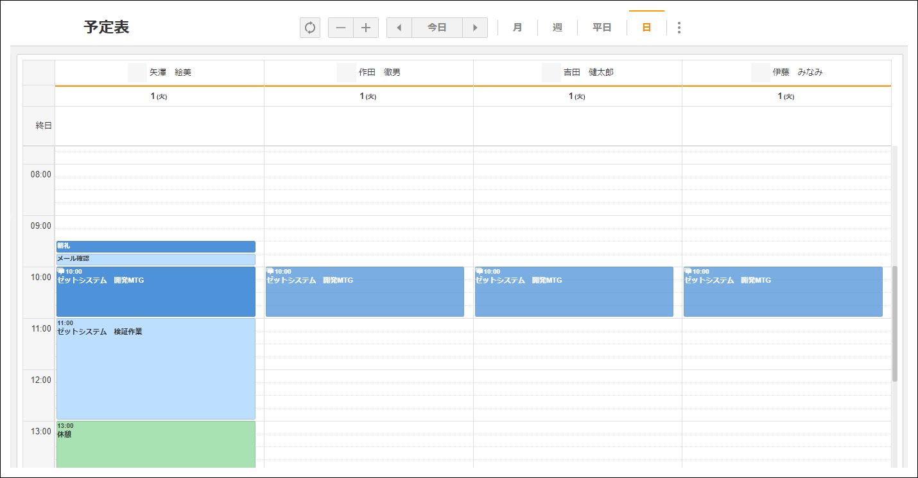918x478 pixels.
Task: Jump to 今日 (today)
Action: (437, 28)
